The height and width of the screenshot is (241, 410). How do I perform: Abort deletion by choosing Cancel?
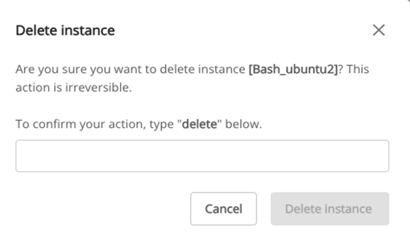tap(223, 209)
